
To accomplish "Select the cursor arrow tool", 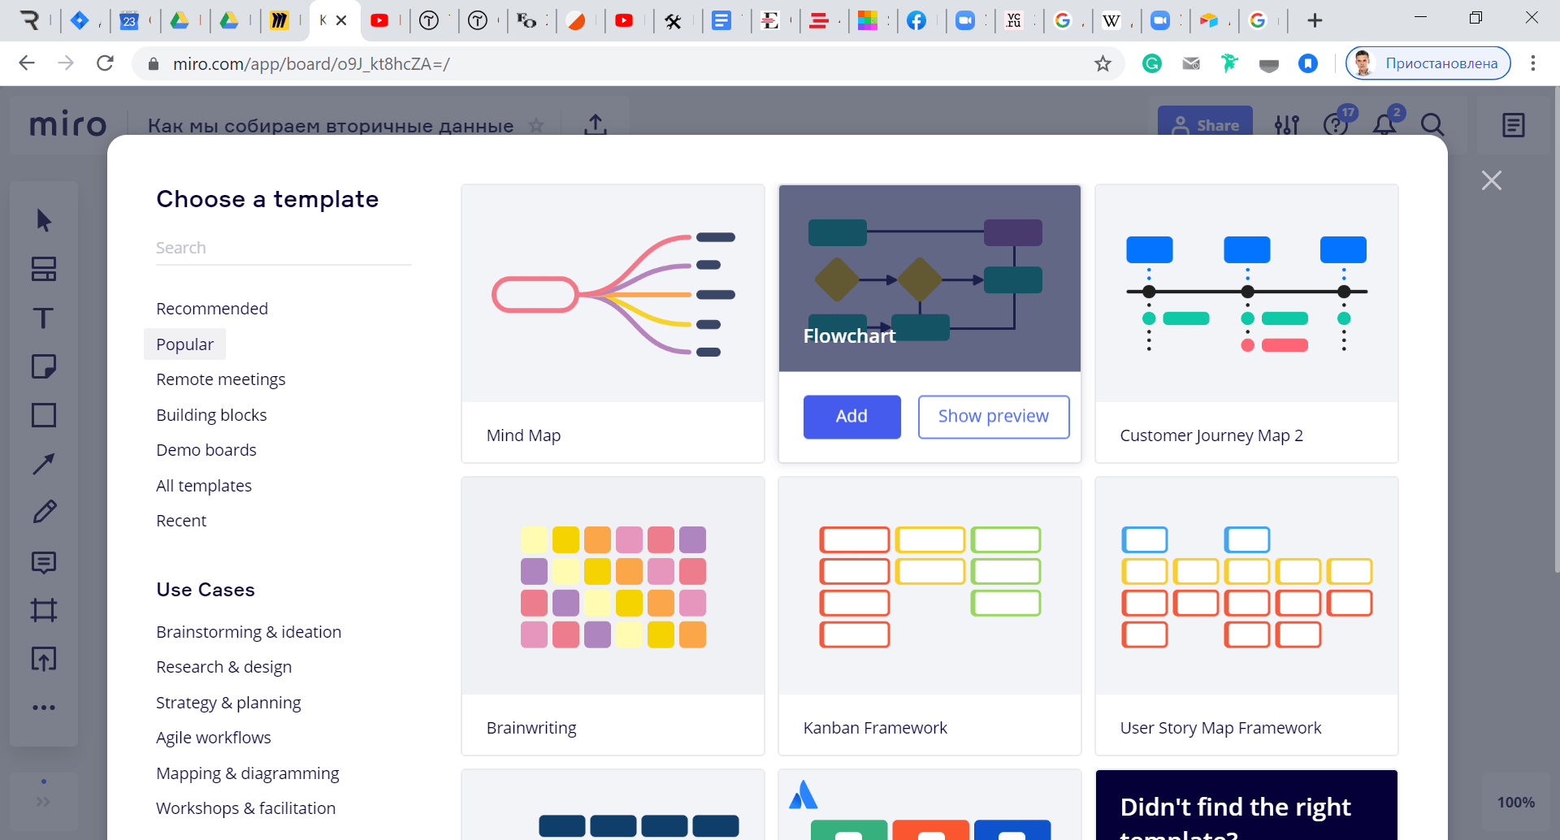I will 44,220.
